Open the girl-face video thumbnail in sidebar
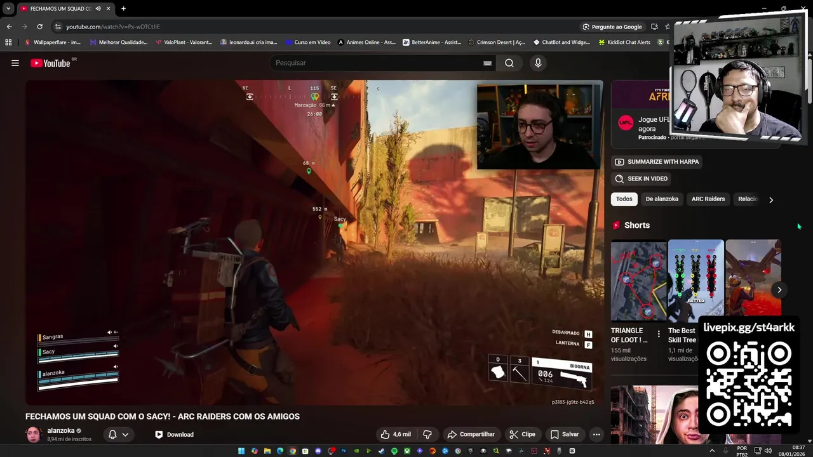Viewport: 813px width, 457px height. pos(654,415)
